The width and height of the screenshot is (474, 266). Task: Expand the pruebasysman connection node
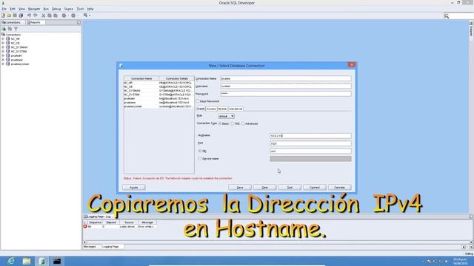[x=3, y=64]
